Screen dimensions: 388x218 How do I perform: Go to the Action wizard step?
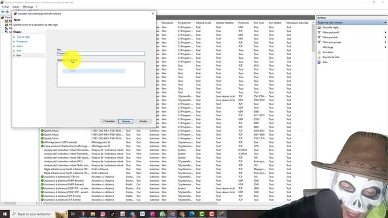[x=19, y=46]
